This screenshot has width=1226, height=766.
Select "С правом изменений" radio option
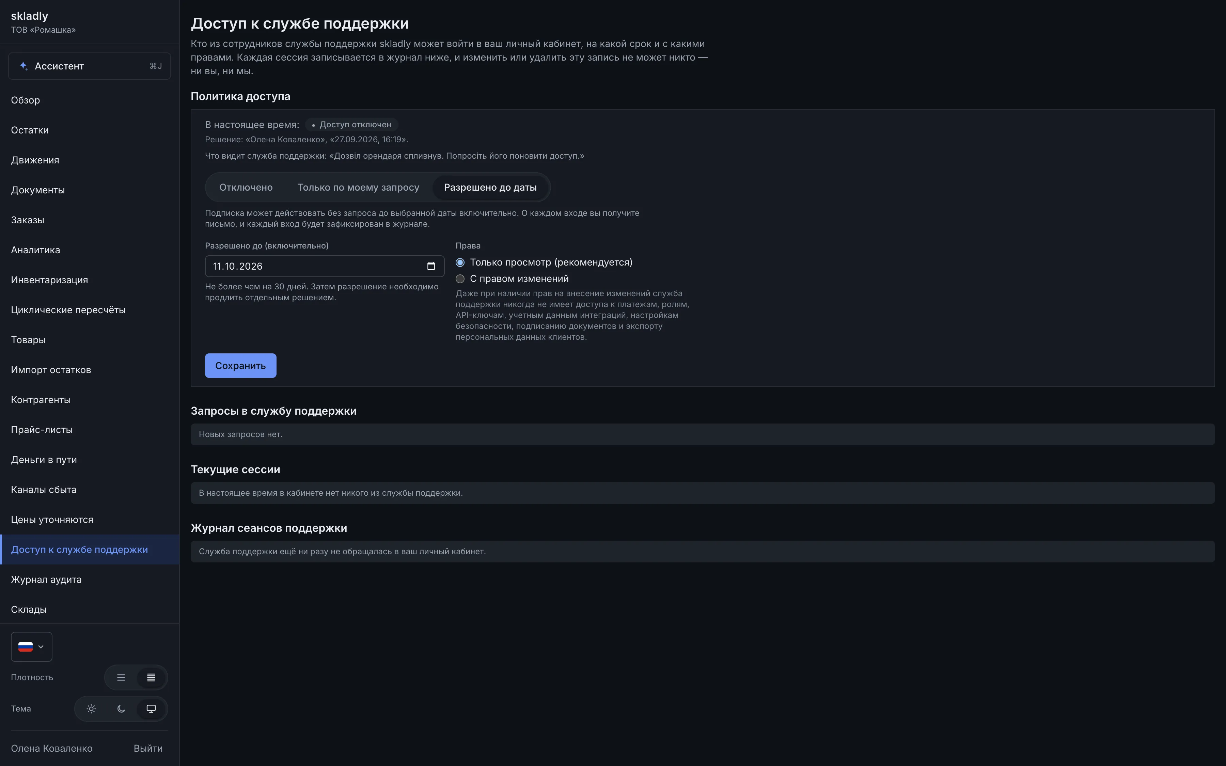(460, 278)
